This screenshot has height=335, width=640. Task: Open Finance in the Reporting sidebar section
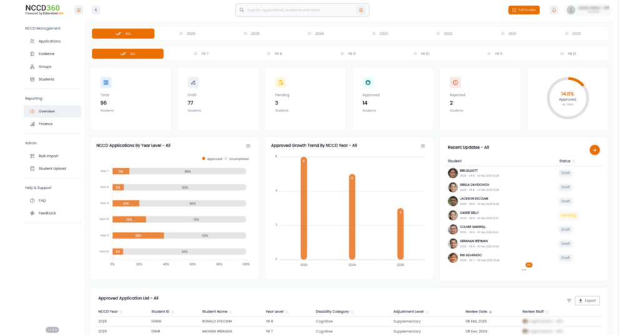[46, 124]
